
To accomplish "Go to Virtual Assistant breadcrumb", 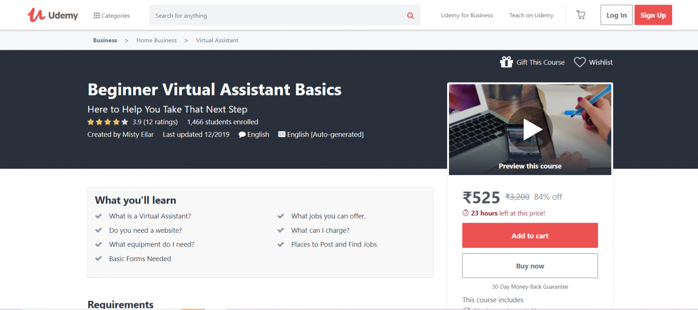I will pyautogui.click(x=217, y=40).
